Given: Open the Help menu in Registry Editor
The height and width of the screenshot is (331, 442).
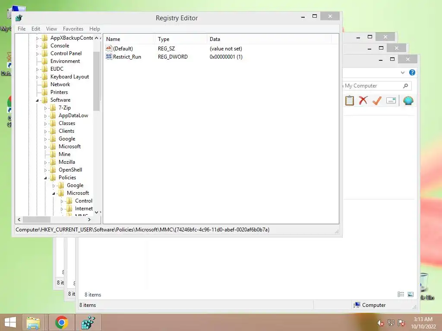Looking at the screenshot, I should tap(95, 29).
